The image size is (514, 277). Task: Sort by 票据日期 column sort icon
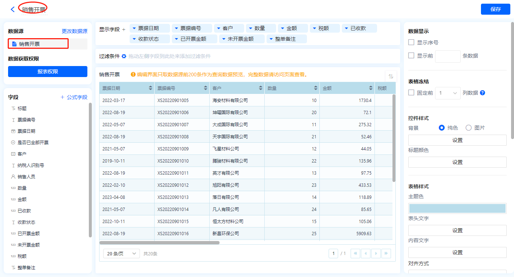point(151,88)
